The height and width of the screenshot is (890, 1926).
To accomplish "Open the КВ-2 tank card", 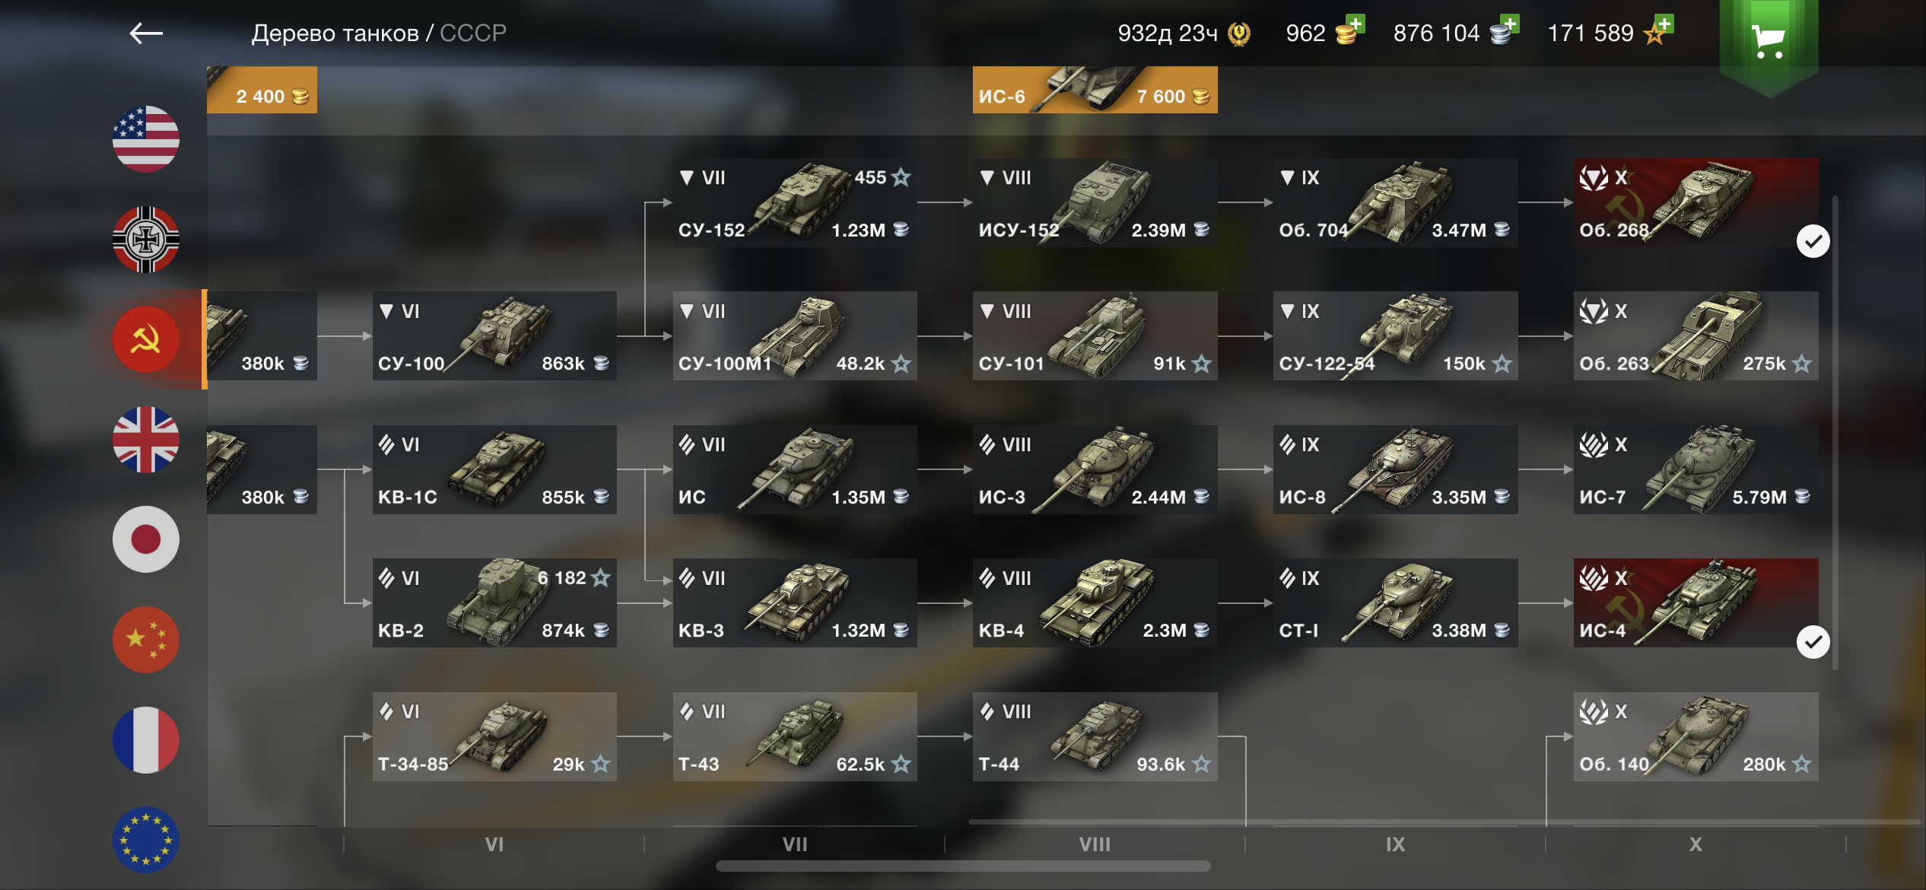I will [x=494, y=602].
